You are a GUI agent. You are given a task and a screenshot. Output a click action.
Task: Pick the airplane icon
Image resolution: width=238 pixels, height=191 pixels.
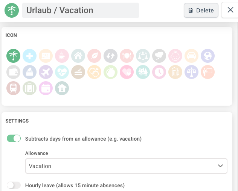(x=46, y=72)
